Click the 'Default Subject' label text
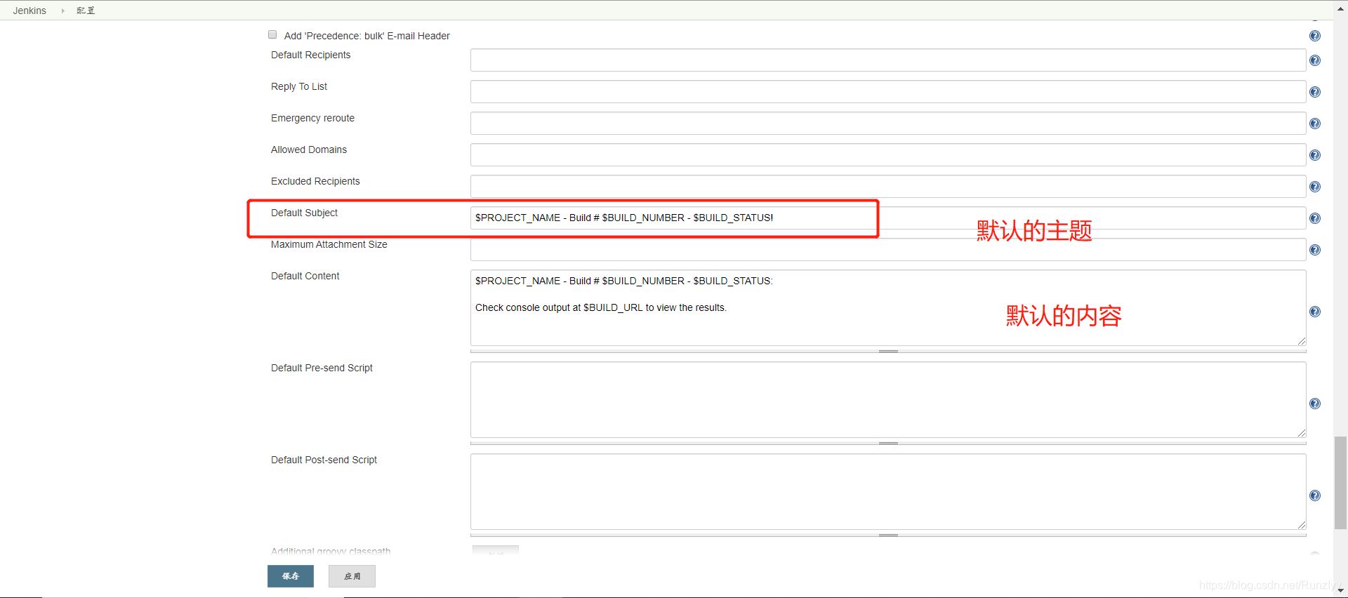Viewport: 1348px width, 598px height. [x=304, y=213]
